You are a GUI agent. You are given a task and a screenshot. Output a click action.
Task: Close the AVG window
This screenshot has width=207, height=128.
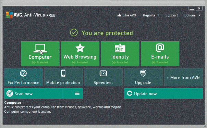[199, 9]
